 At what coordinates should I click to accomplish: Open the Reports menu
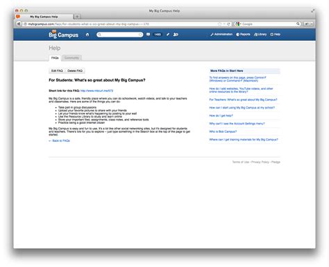pos(243,35)
